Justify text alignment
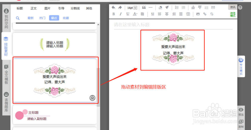This screenshot has width=251, height=130. coord(181,14)
